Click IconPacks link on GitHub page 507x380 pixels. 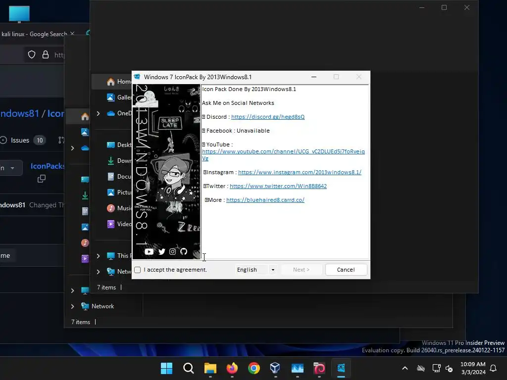click(x=47, y=166)
